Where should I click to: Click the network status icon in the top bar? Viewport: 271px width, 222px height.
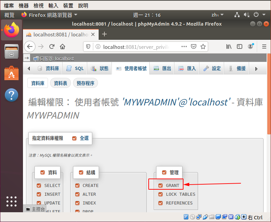click(x=237, y=15)
